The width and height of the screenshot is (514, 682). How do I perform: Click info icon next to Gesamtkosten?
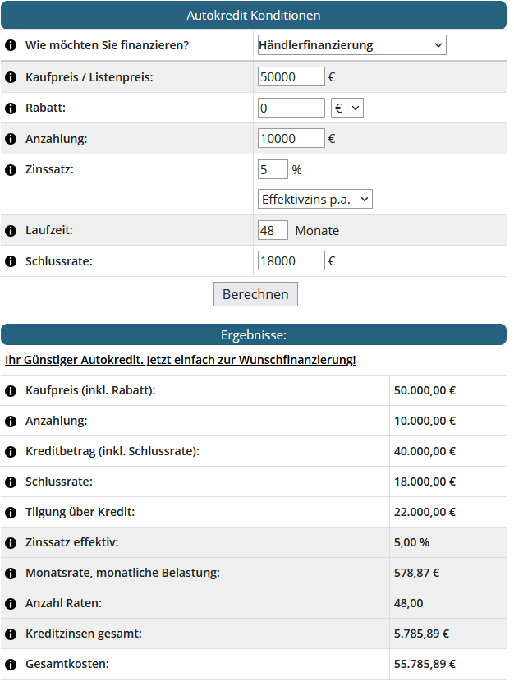click(x=11, y=664)
